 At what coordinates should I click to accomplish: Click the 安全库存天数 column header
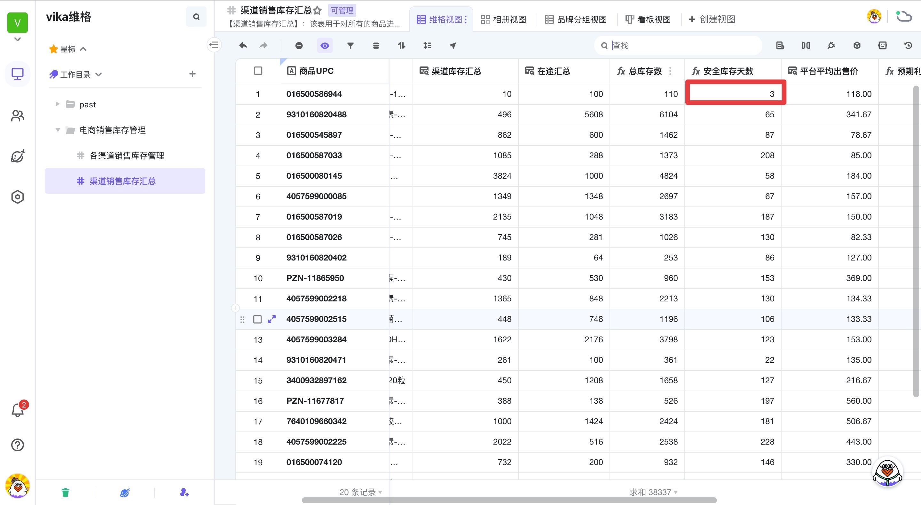click(733, 71)
